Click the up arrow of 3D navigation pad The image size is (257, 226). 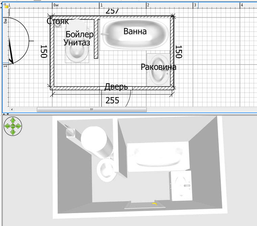click(13, 120)
